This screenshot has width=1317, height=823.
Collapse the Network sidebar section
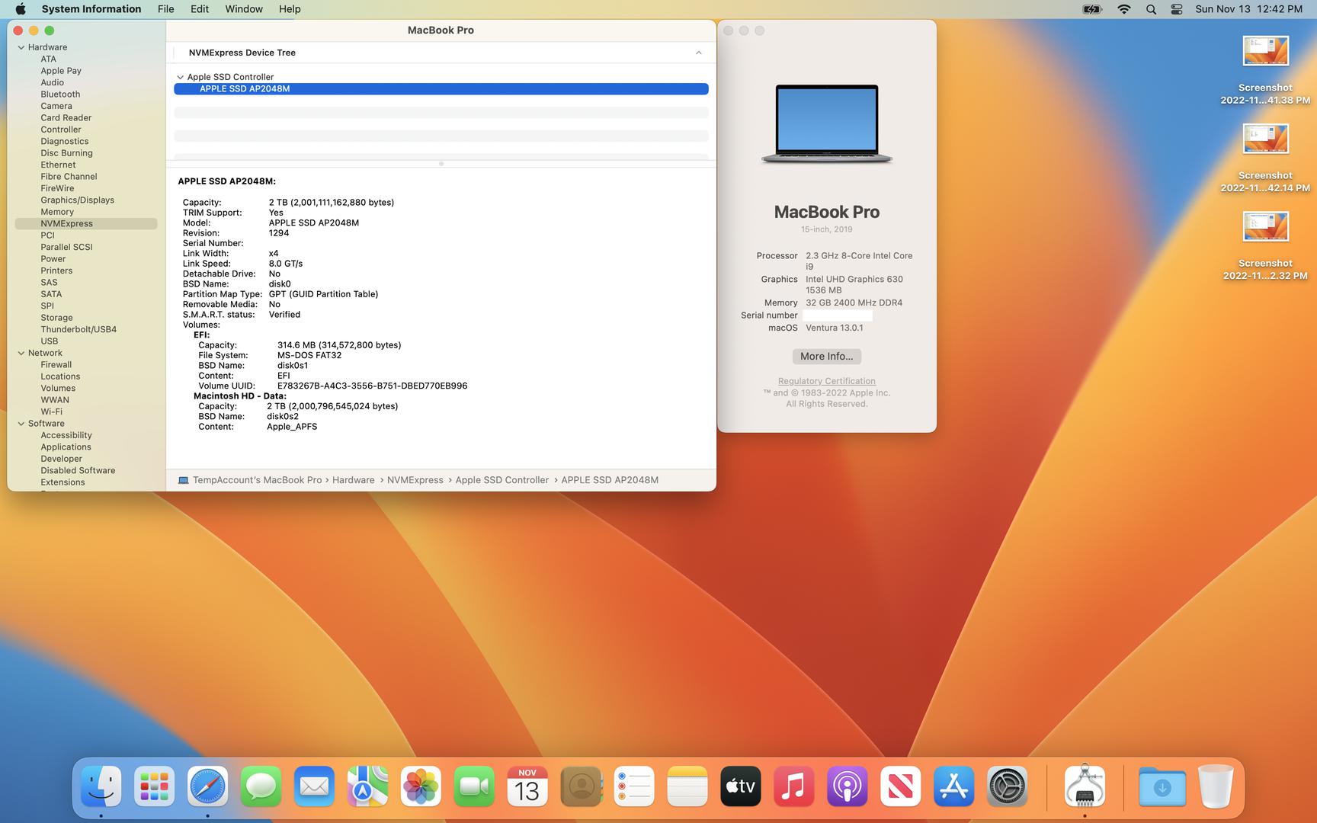coord(21,353)
